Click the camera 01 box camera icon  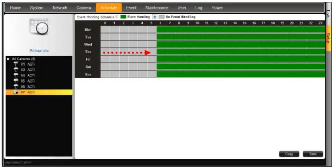point(15,64)
